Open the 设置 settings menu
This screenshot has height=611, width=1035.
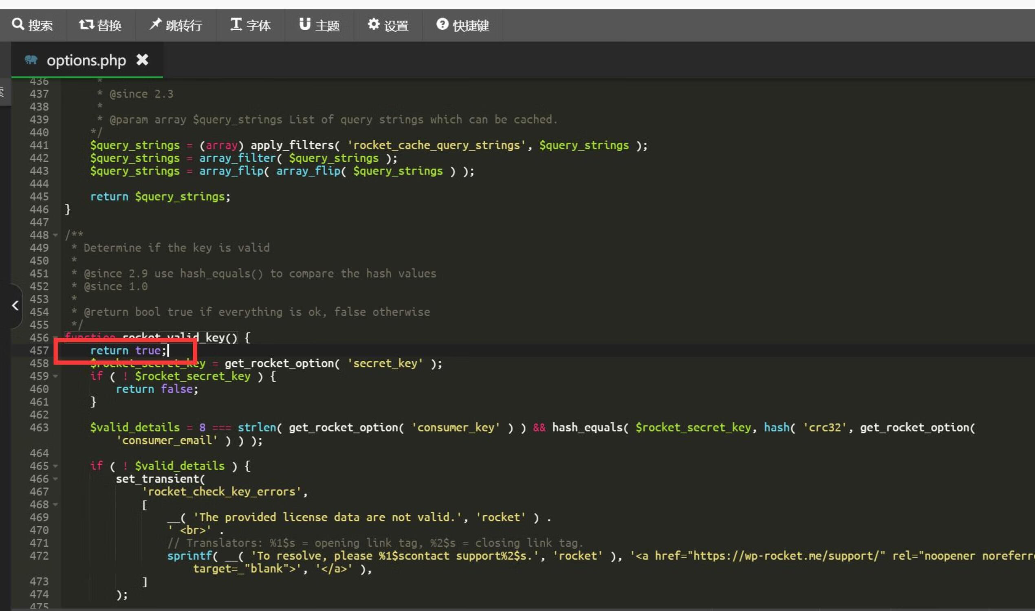pyautogui.click(x=388, y=25)
